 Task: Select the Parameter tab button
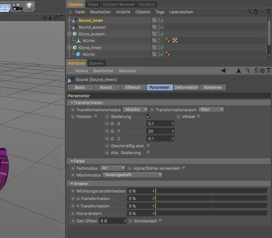(x=159, y=87)
